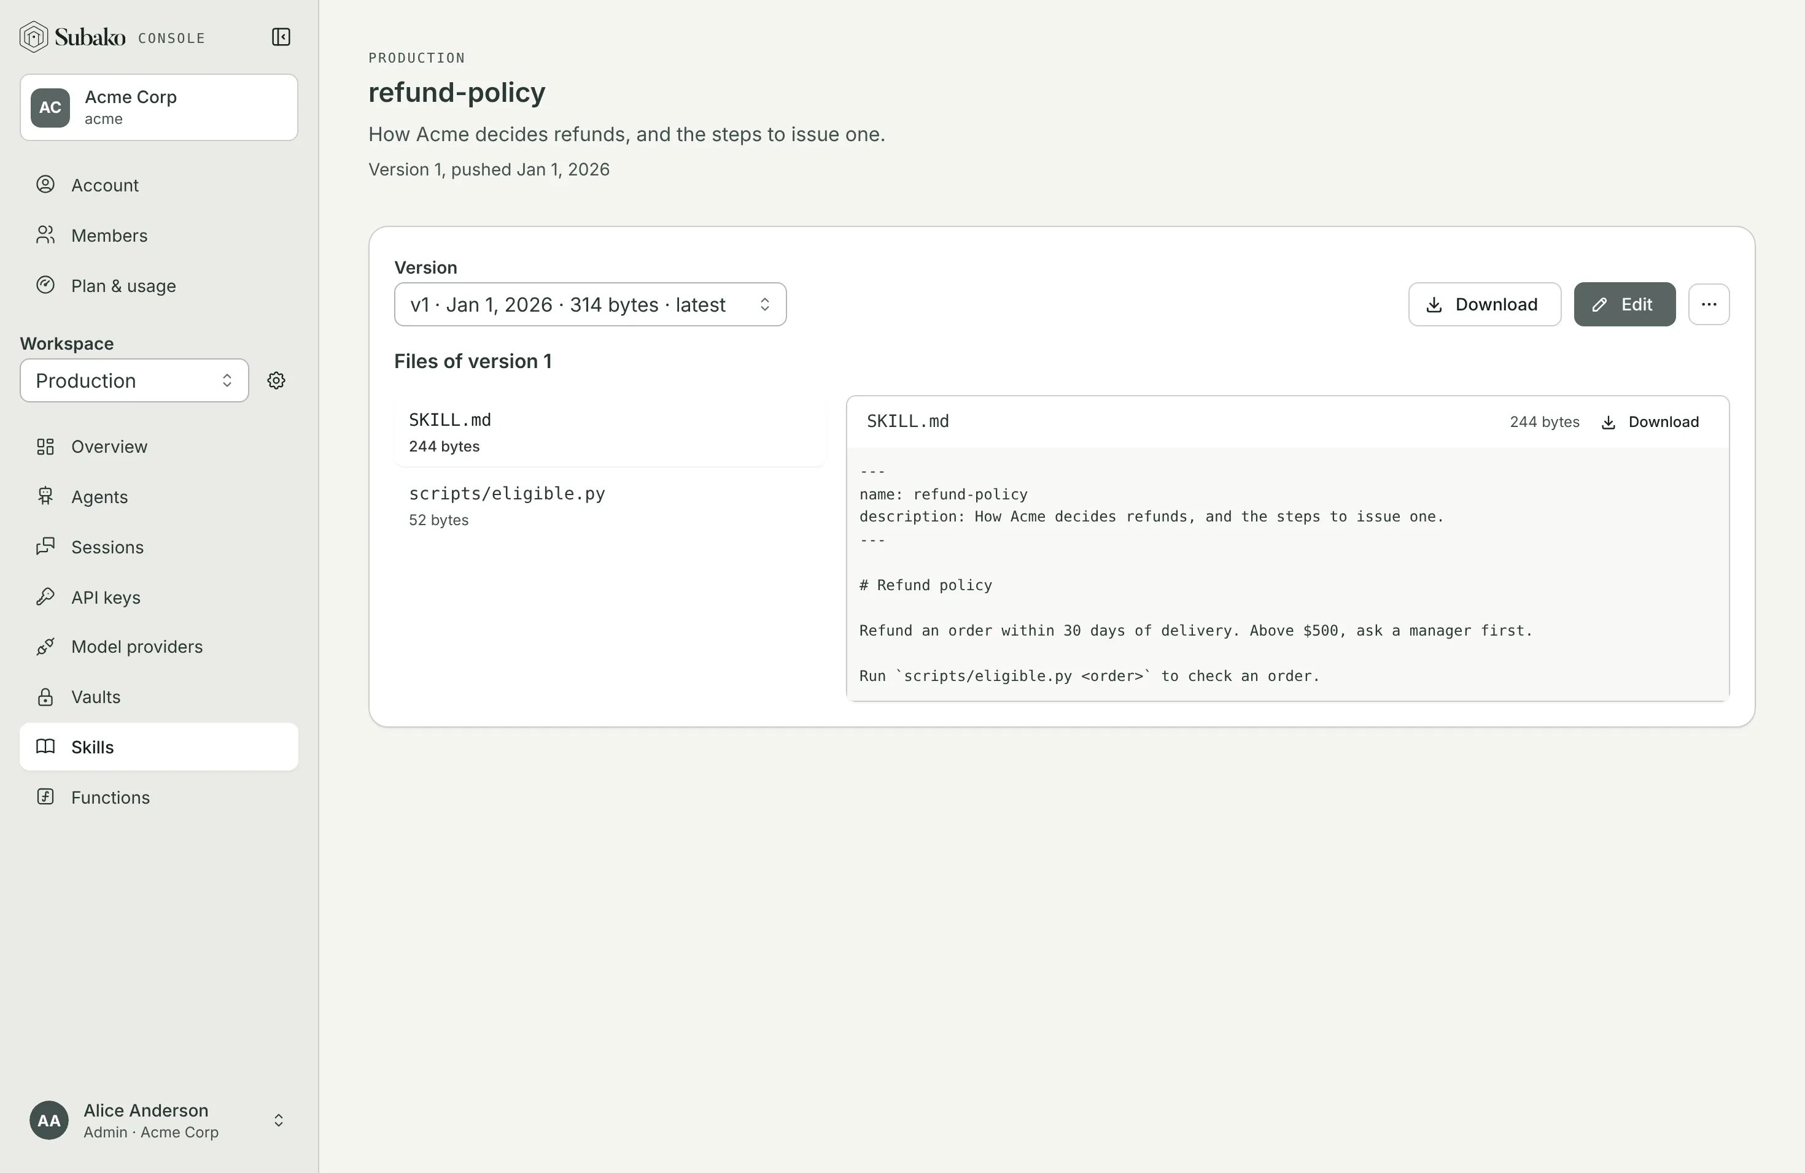Click the Functions icon in sidebar
1805x1173 pixels.
(45, 797)
